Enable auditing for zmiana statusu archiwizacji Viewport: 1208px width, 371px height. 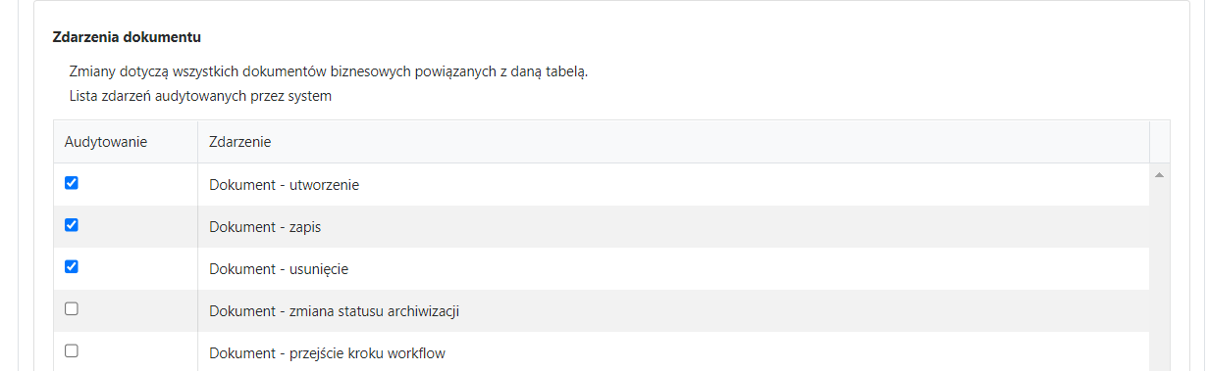[71, 309]
